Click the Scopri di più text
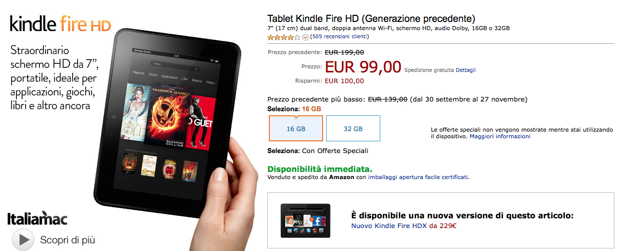The height and width of the screenshot is (251, 619). (x=67, y=240)
